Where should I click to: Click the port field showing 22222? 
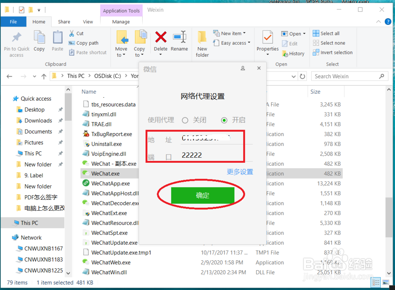pos(216,155)
